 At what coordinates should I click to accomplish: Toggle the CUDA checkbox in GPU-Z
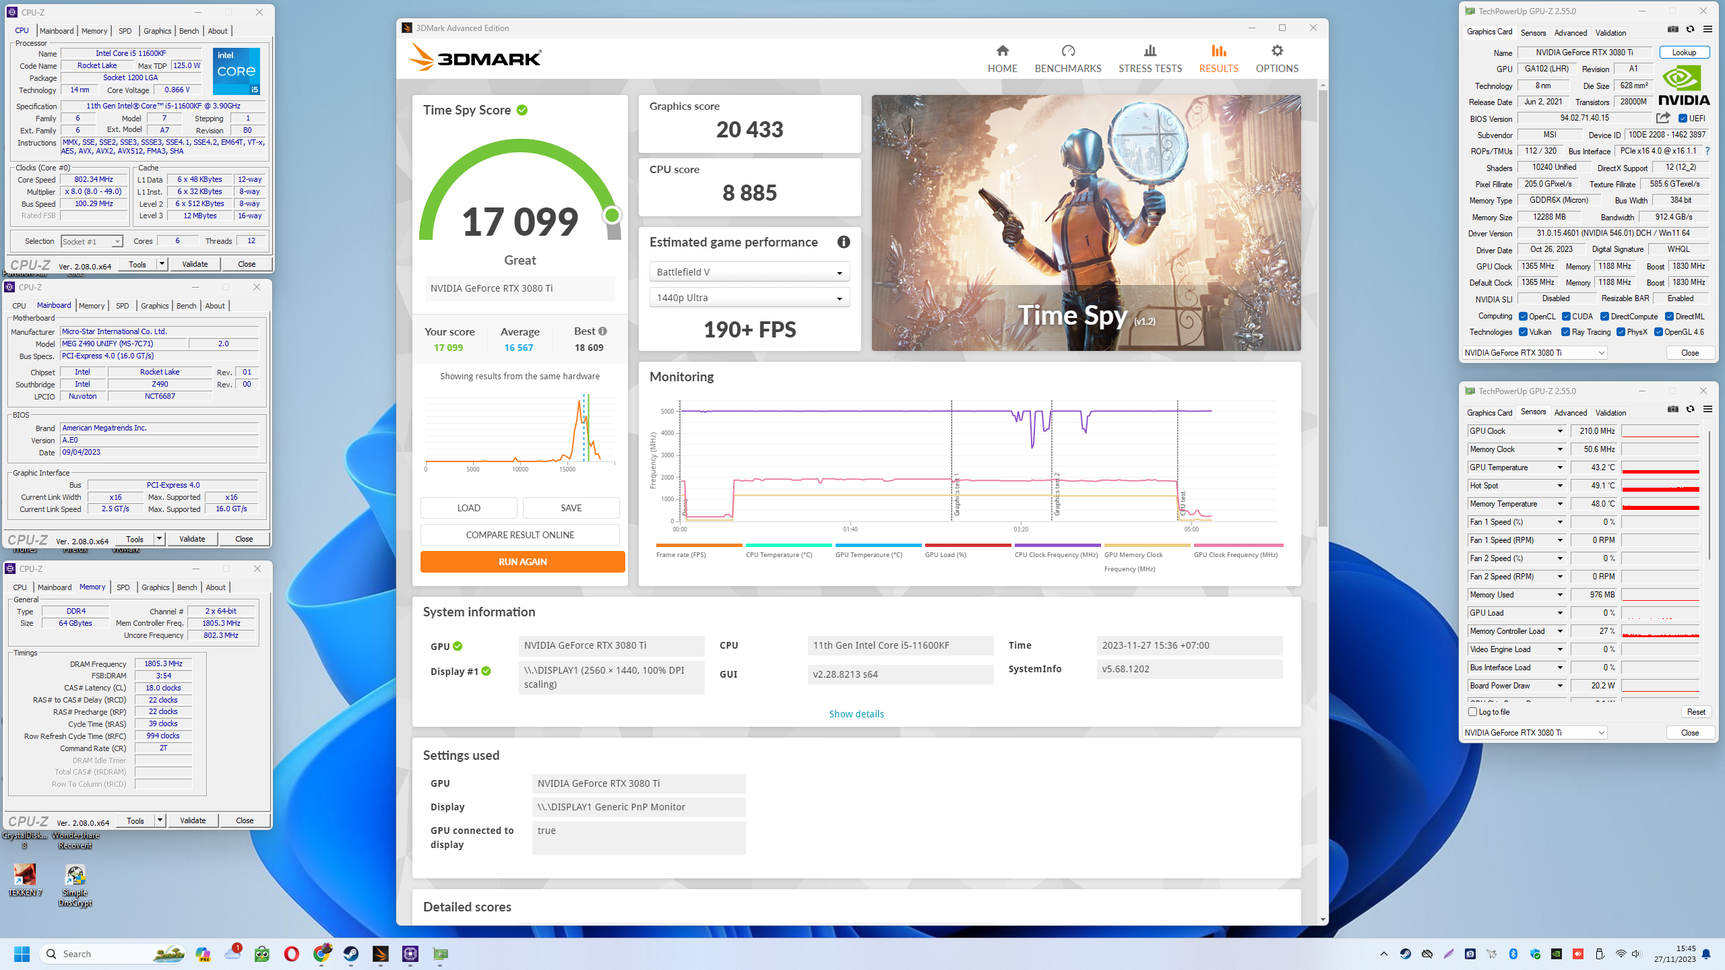tap(1566, 316)
